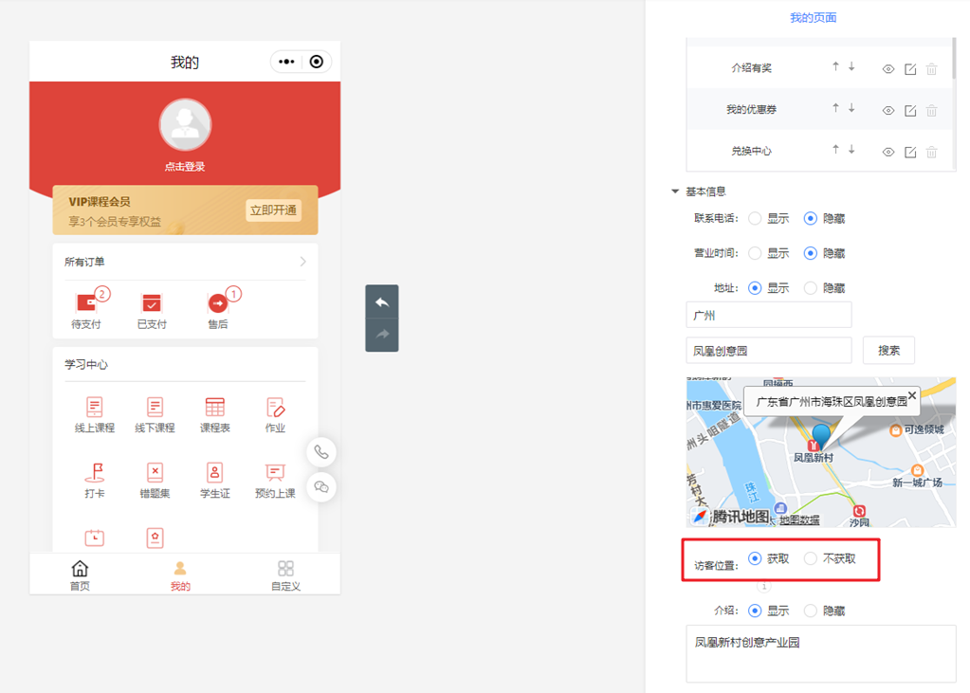Click the floating WeChat chat button
This screenshot has width=970, height=693.
pyautogui.click(x=321, y=487)
